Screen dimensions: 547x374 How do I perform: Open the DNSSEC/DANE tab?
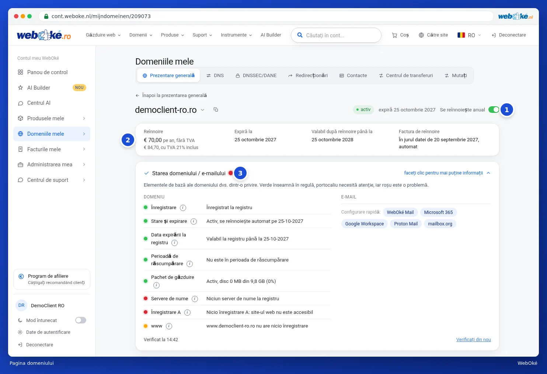pos(256,76)
